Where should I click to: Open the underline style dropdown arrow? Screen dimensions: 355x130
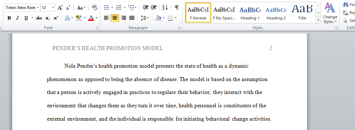tap(32, 18)
